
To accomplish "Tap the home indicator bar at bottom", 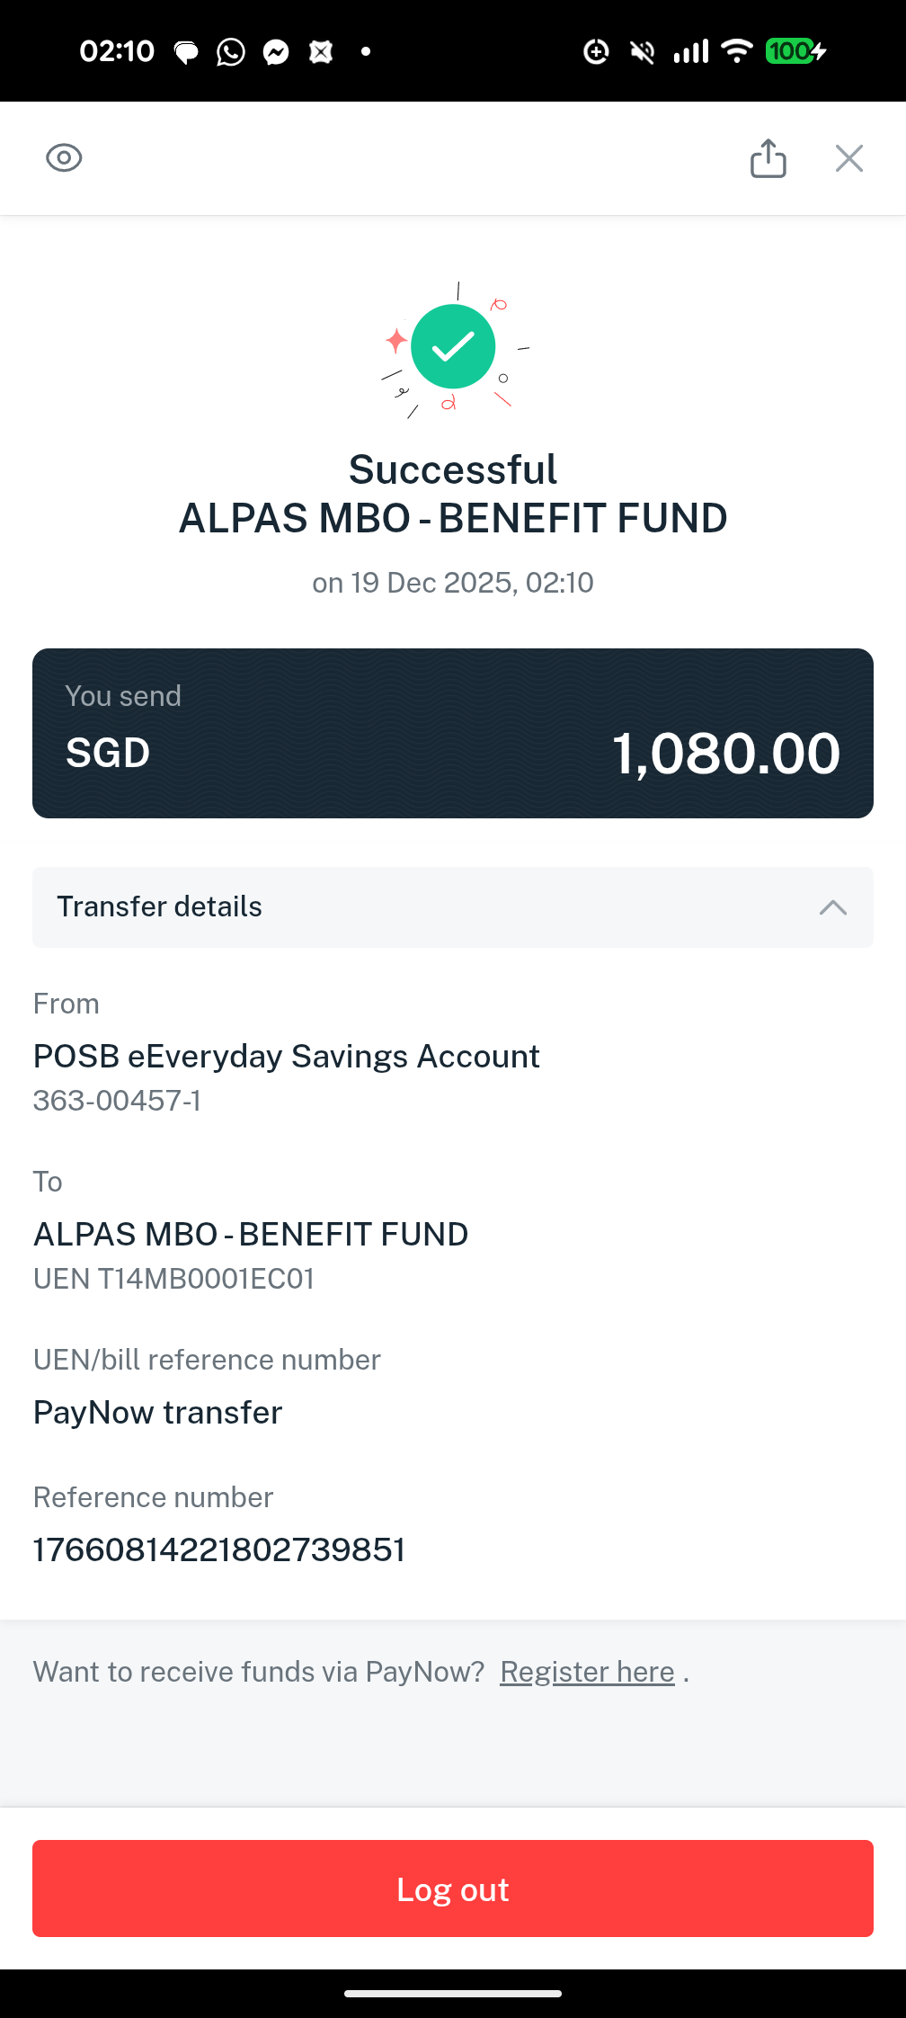I will click(453, 1993).
